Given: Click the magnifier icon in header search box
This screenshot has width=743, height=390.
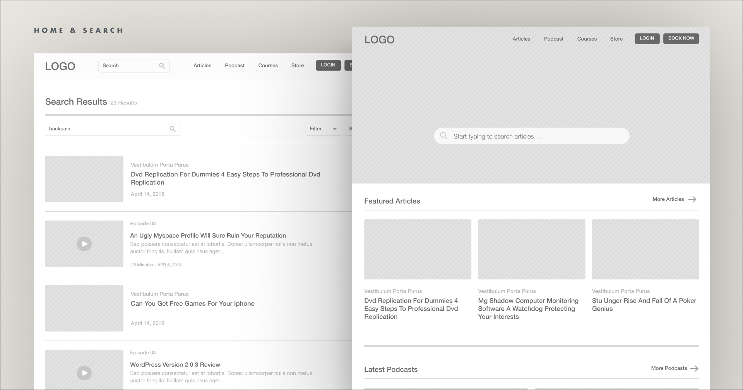Looking at the screenshot, I should click(x=162, y=66).
